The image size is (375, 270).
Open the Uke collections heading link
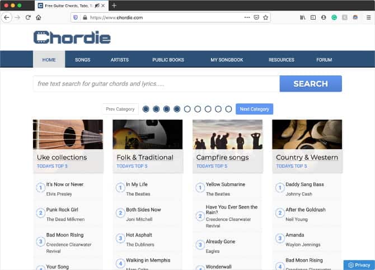[62, 157]
